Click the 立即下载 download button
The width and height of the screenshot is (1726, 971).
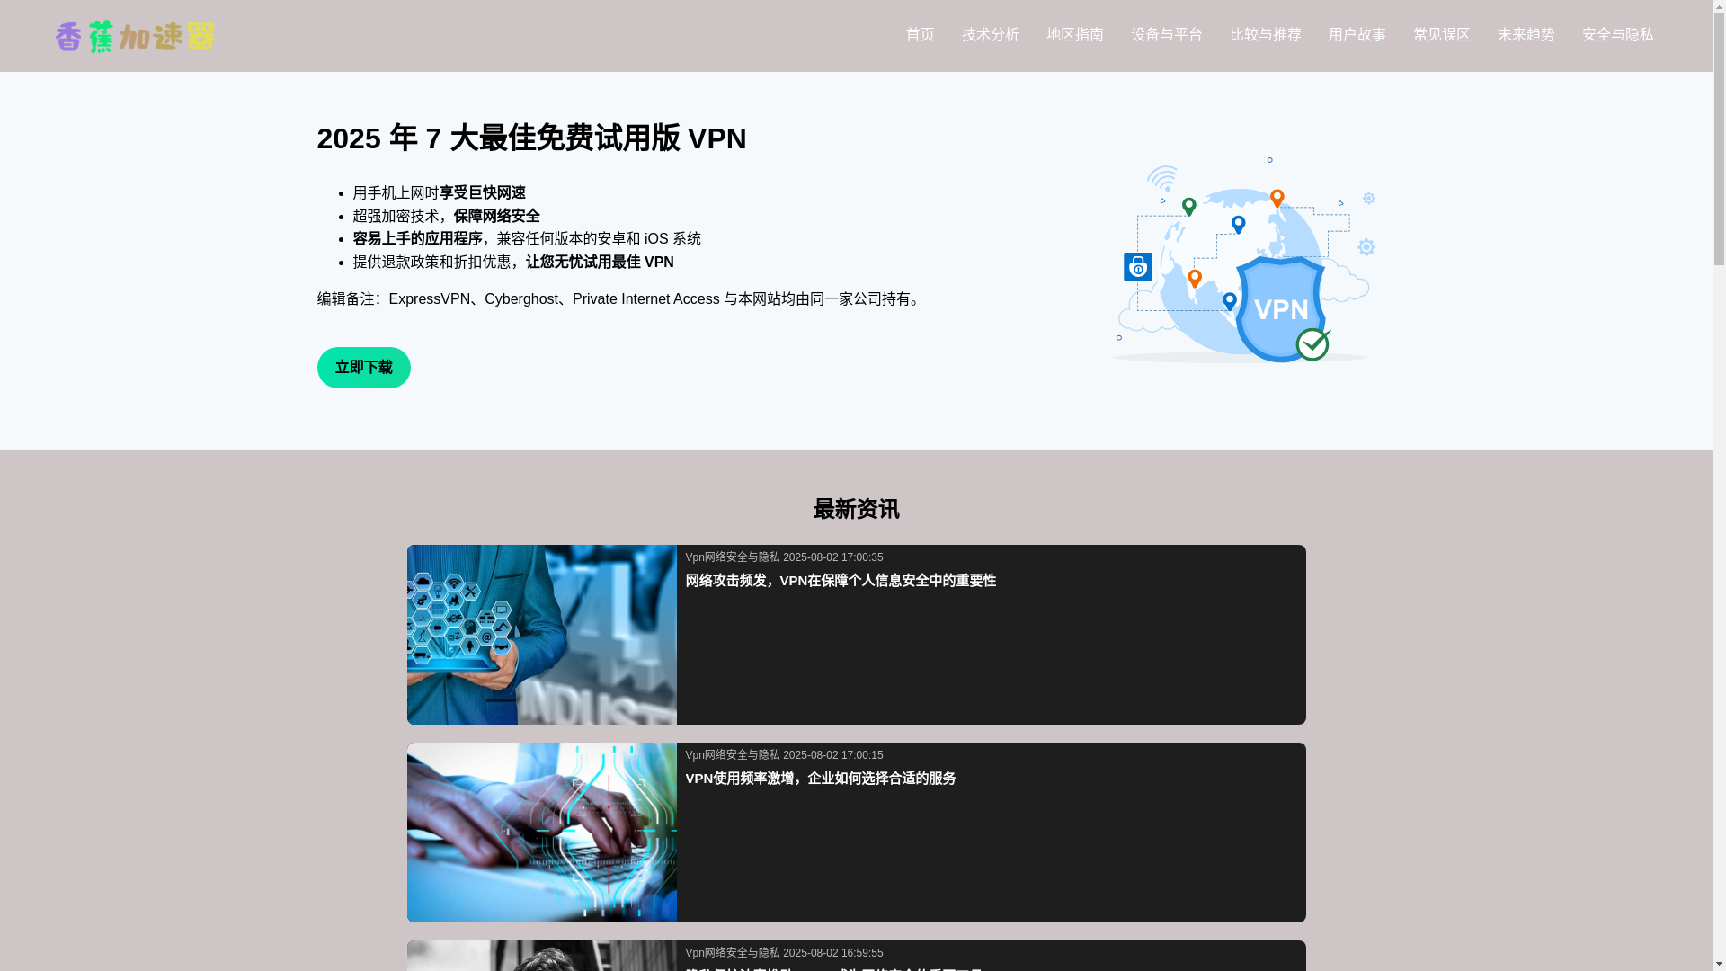pyautogui.click(x=363, y=368)
